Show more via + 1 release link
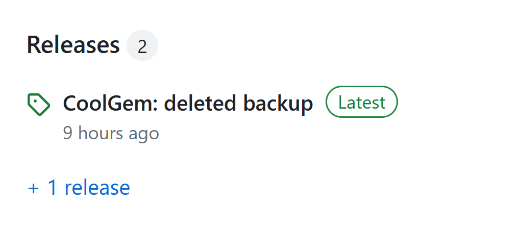The height and width of the screenshot is (229, 521). click(x=79, y=188)
